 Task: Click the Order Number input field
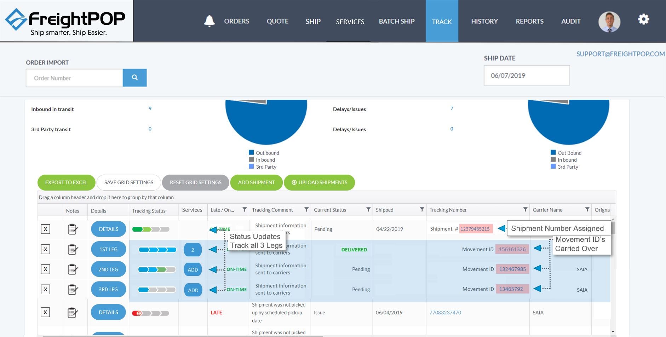74,78
